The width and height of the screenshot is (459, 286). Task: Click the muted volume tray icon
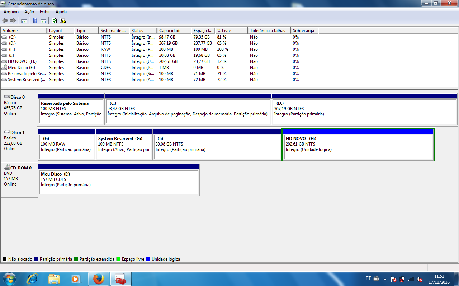tap(420, 279)
